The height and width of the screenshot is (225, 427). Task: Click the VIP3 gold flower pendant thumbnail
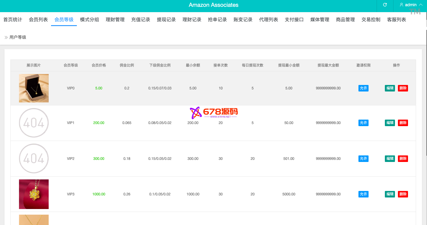[x=34, y=194]
